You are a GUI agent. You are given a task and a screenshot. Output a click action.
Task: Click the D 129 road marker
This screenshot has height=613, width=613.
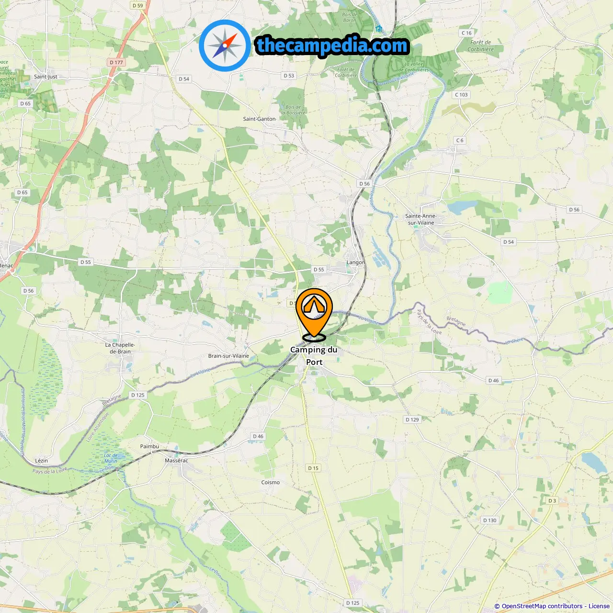pos(412,420)
